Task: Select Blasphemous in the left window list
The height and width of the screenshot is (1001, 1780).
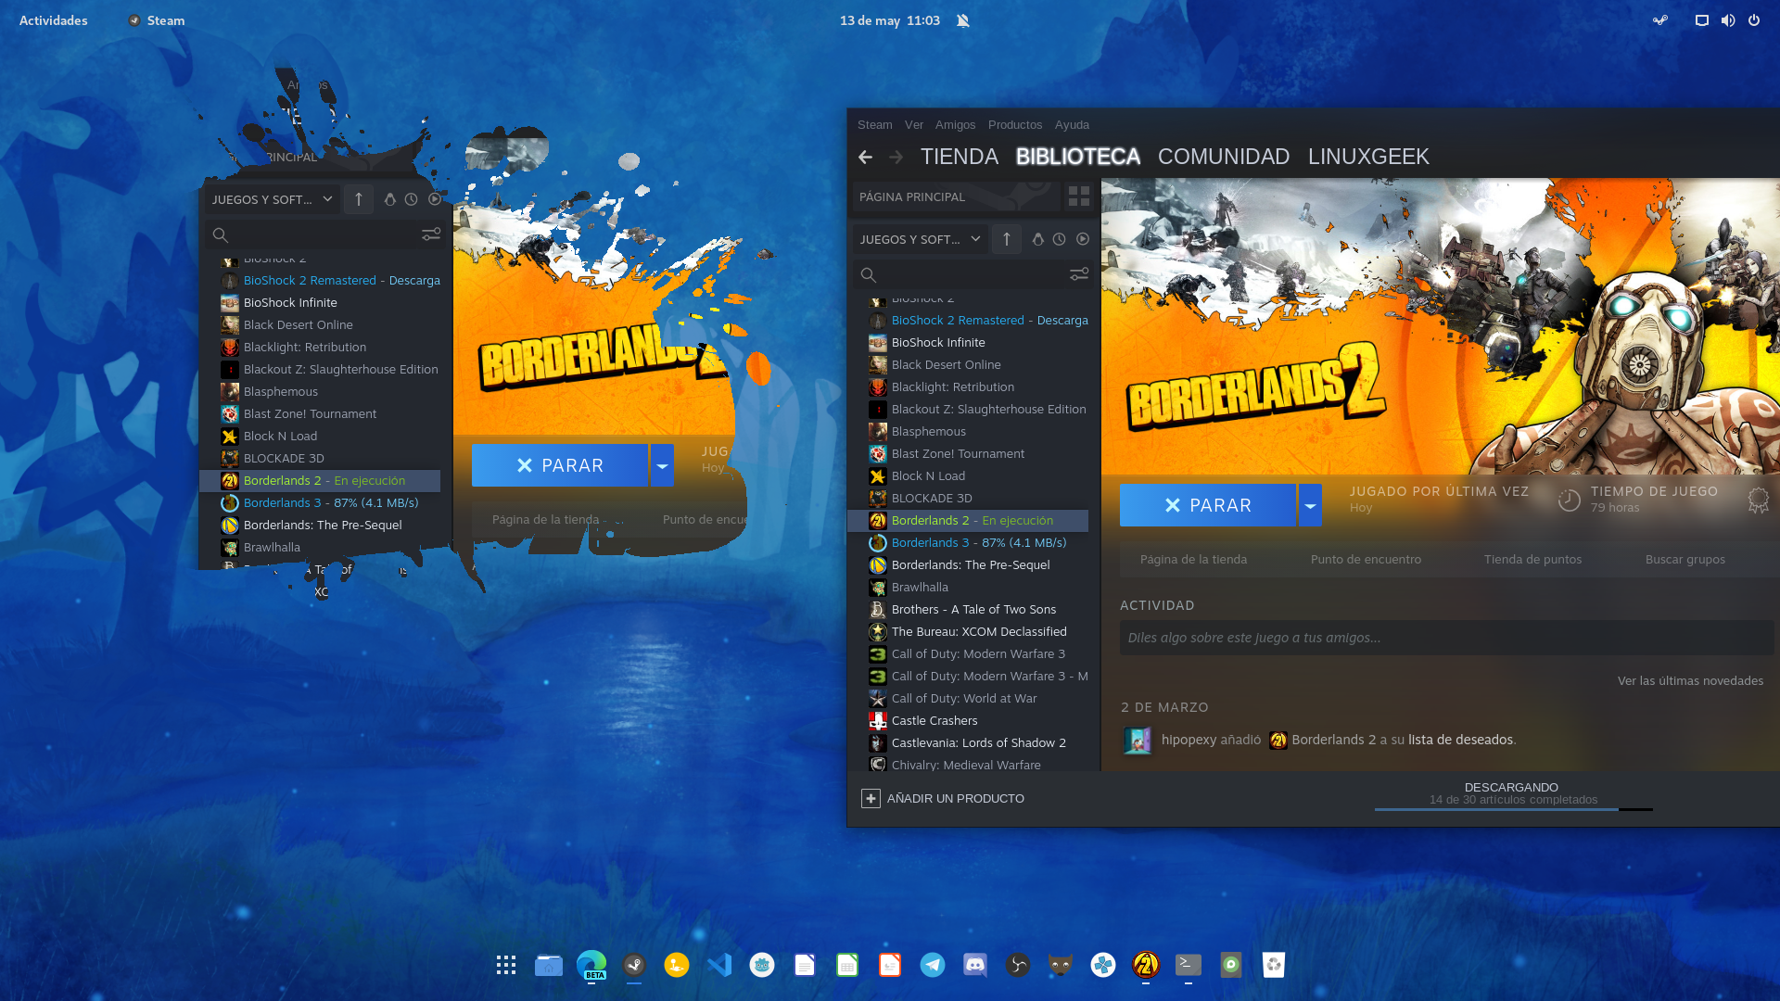Action: [x=321, y=391]
